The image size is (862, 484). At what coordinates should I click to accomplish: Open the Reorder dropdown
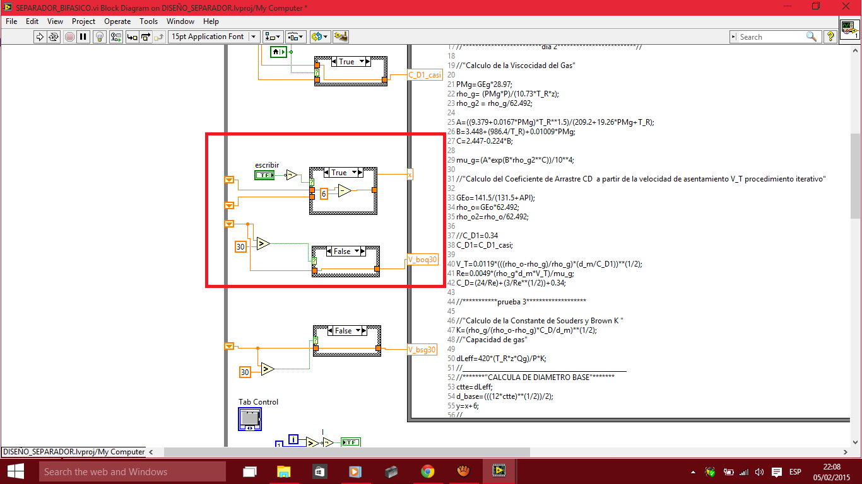tap(320, 37)
